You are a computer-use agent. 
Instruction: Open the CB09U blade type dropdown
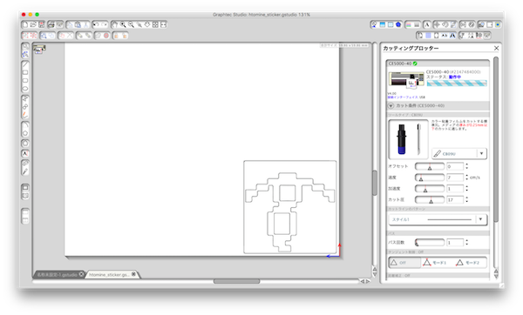pyautogui.click(x=459, y=153)
